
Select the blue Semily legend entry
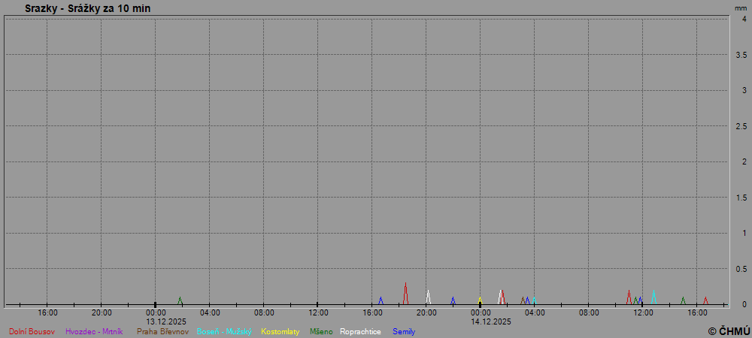point(404,331)
